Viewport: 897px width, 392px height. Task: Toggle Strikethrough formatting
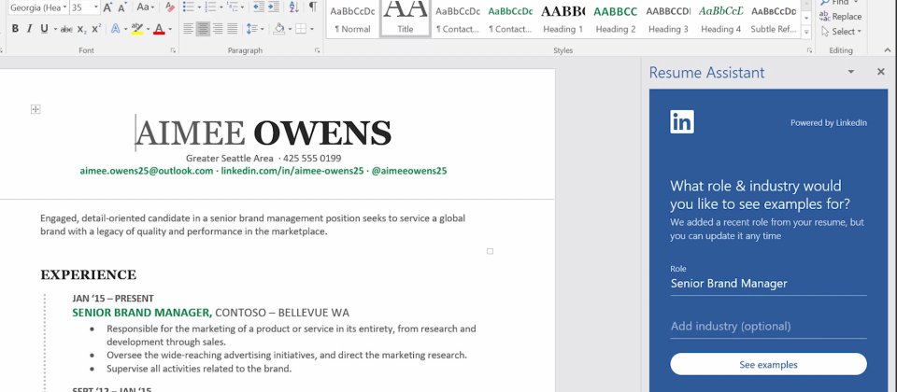pos(67,29)
